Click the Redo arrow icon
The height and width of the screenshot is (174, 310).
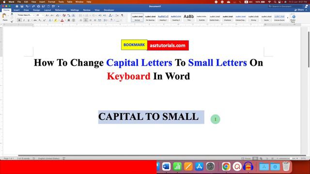(x=33, y=6)
